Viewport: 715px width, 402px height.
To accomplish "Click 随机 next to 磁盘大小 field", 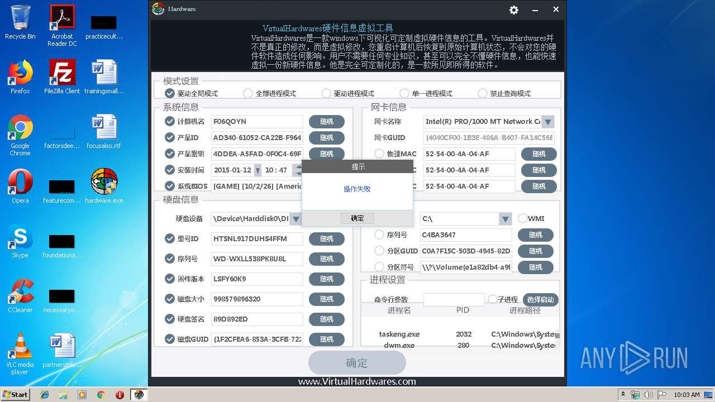I will (x=327, y=299).
